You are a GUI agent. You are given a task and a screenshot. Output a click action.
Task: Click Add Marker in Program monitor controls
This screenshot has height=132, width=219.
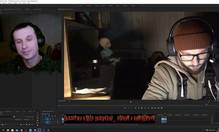[125, 108]
